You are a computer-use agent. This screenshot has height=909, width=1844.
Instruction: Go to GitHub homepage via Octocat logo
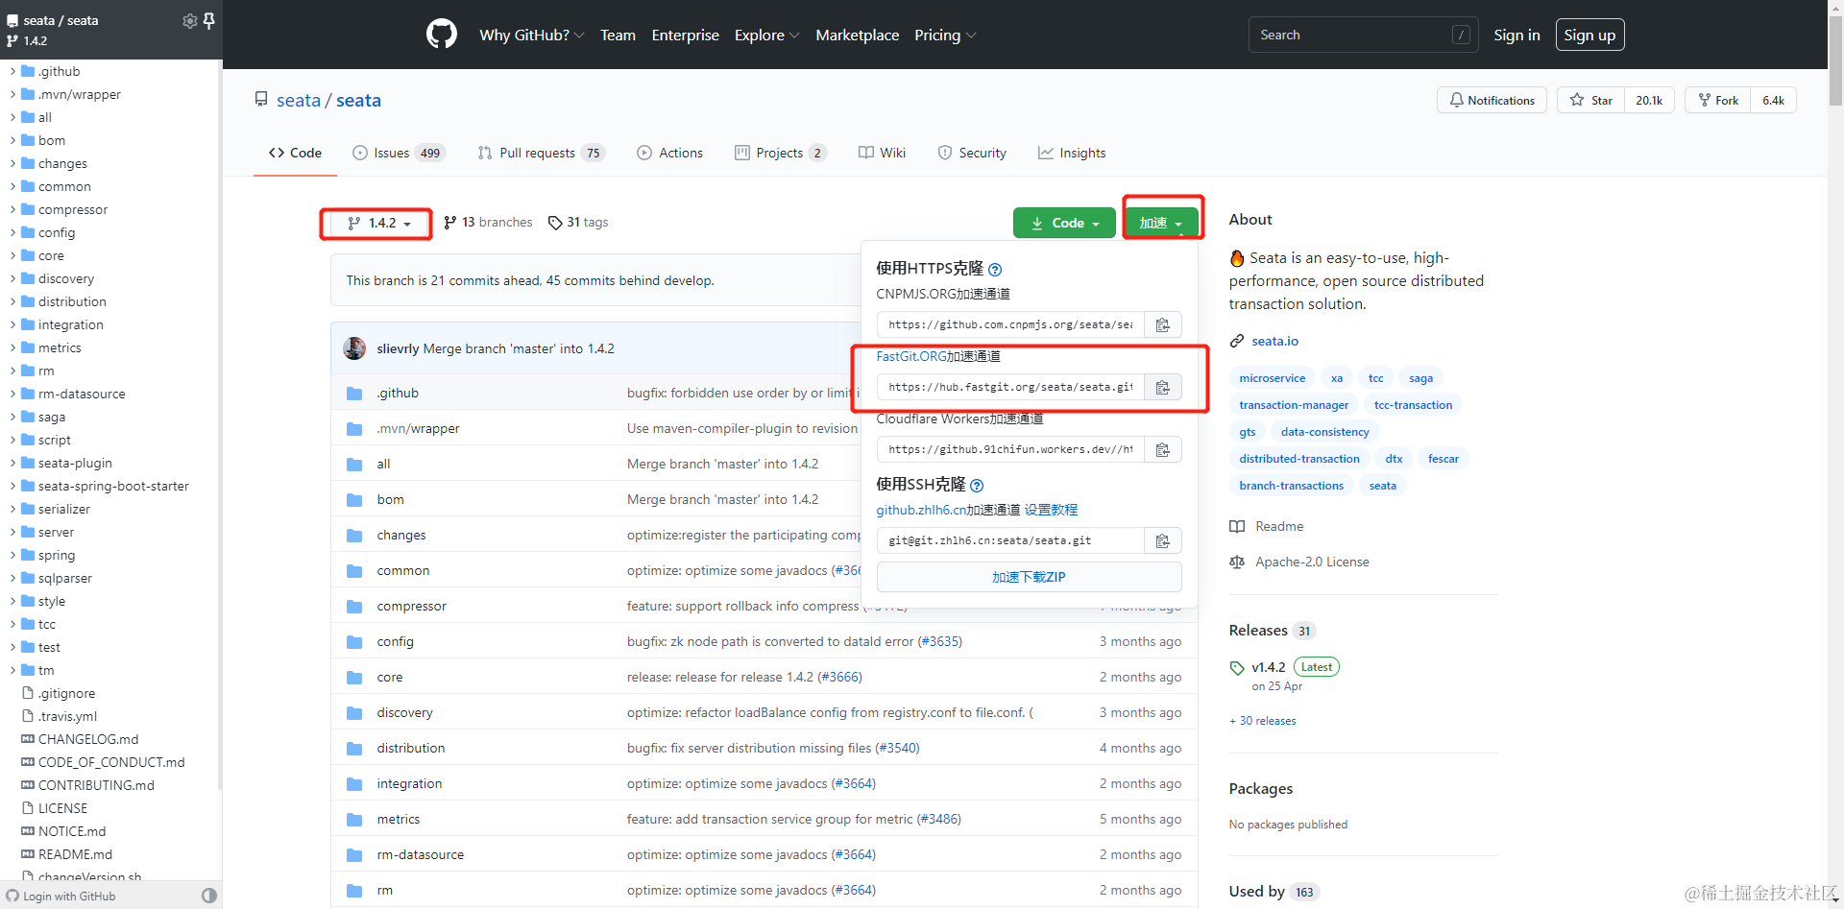pos(442,35)
